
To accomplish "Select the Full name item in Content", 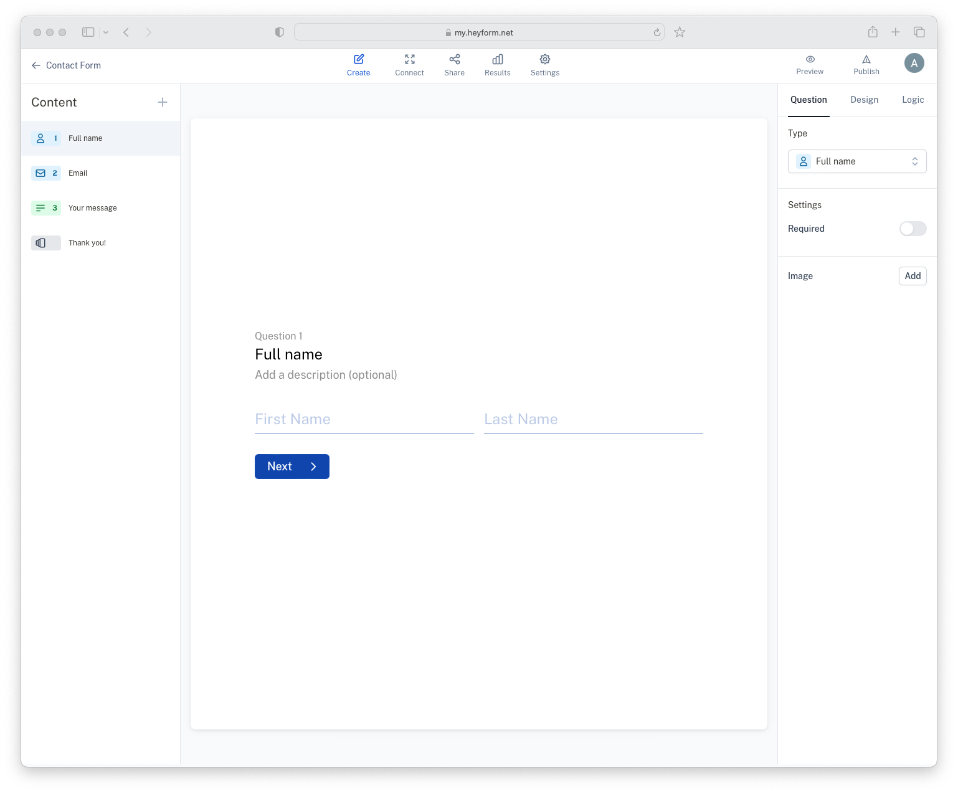I will point(101,138).
